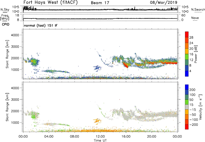
Task: Select the top blue Velocity segment above 200
Action: (187, 87)
